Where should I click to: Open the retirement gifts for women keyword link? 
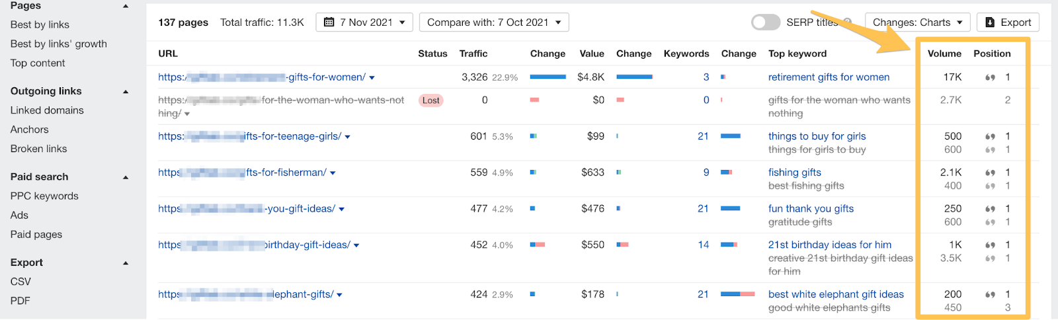[x=829, y=77]
